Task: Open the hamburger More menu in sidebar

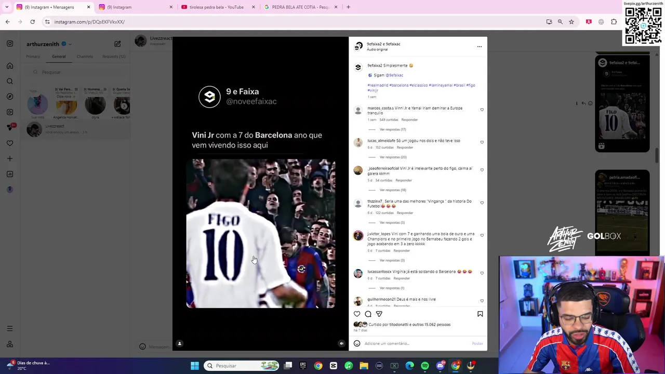Action: 10,328
